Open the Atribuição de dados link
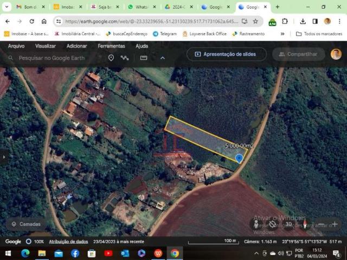This screenshot has height=260, width=347. coord(68,241)
